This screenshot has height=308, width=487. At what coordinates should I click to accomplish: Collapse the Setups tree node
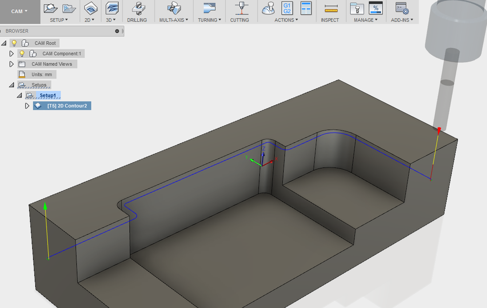point(12,85)
